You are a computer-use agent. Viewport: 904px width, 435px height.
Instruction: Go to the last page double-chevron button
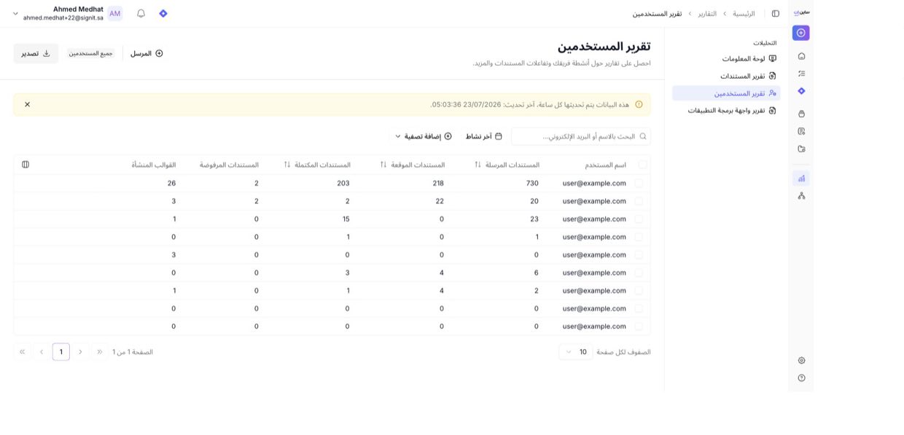(x=22, y=352)
